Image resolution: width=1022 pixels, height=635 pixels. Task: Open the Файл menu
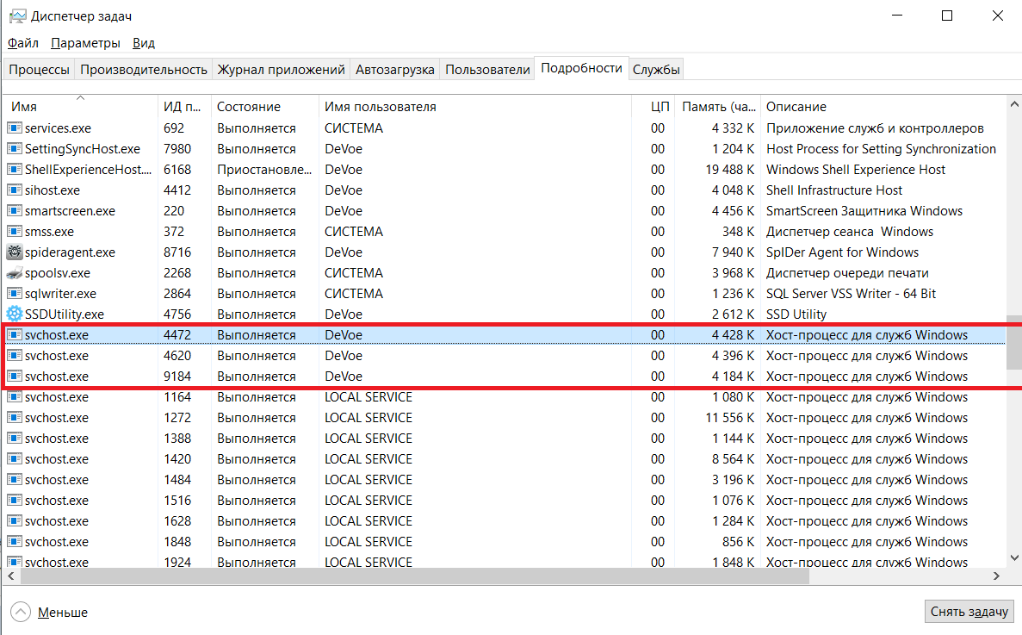[x=23, y=43]
